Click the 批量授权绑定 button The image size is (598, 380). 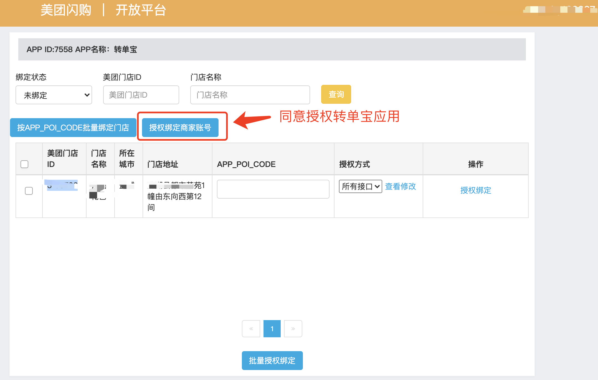[272, 361]
